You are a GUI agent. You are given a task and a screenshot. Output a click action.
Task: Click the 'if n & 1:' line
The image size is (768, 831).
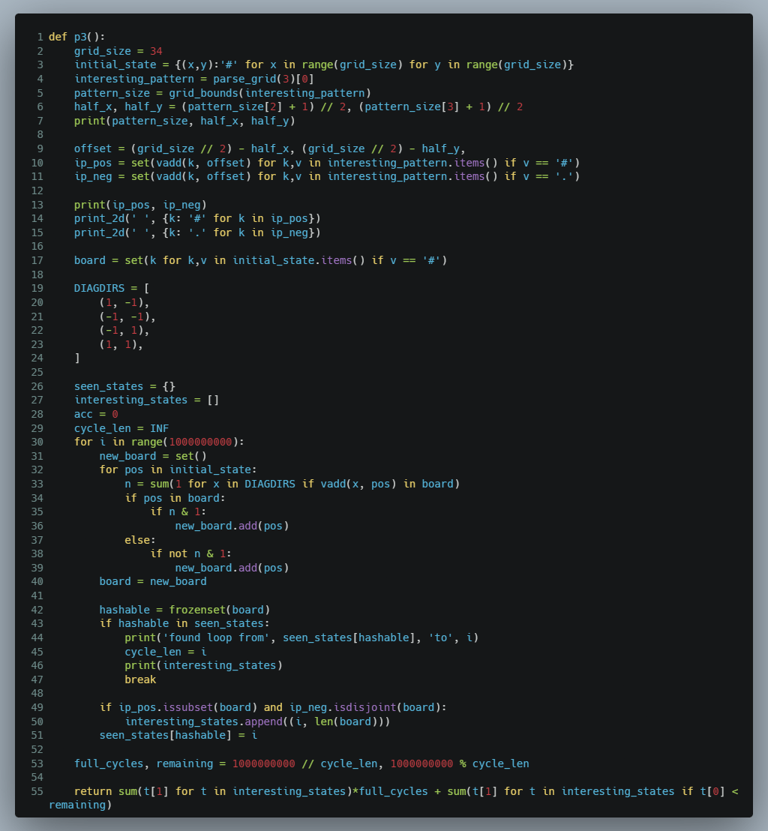[178, 512]
